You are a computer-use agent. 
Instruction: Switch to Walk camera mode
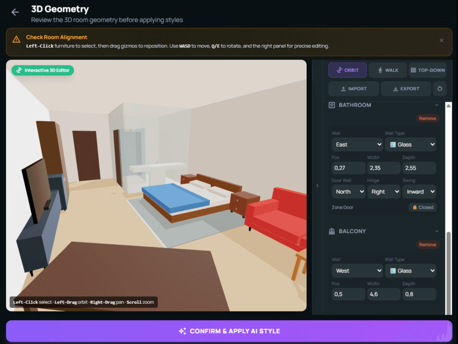point(388,70)
